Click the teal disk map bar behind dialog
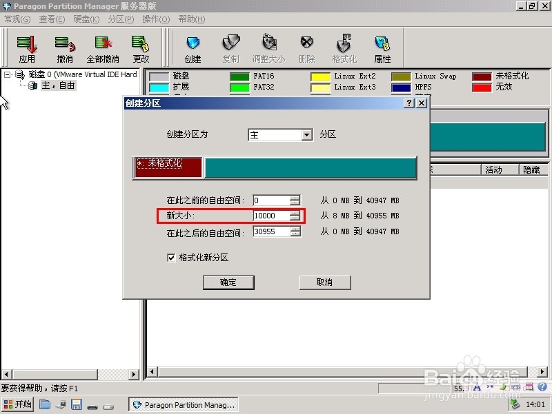The width and height of the screenshot is (552, 414). click(488, 136)
